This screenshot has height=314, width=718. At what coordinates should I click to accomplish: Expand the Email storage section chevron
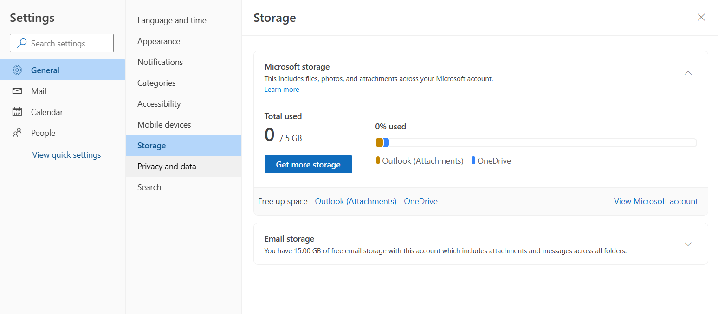[688, 244]
